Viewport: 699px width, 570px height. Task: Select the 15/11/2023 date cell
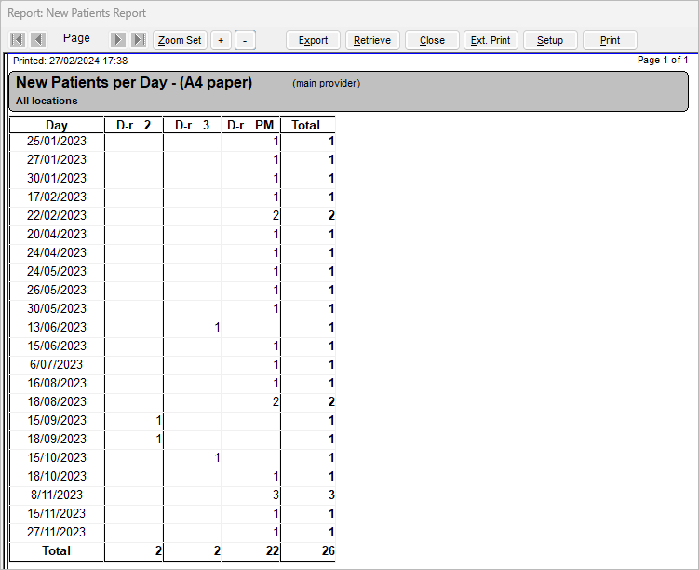57,514
